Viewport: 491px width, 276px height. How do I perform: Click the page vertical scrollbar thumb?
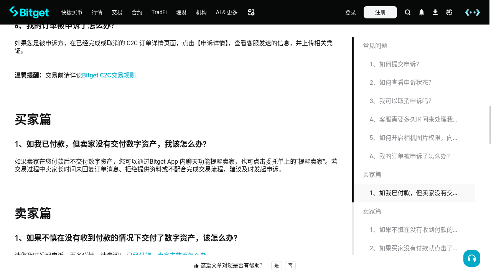[490, 125]
